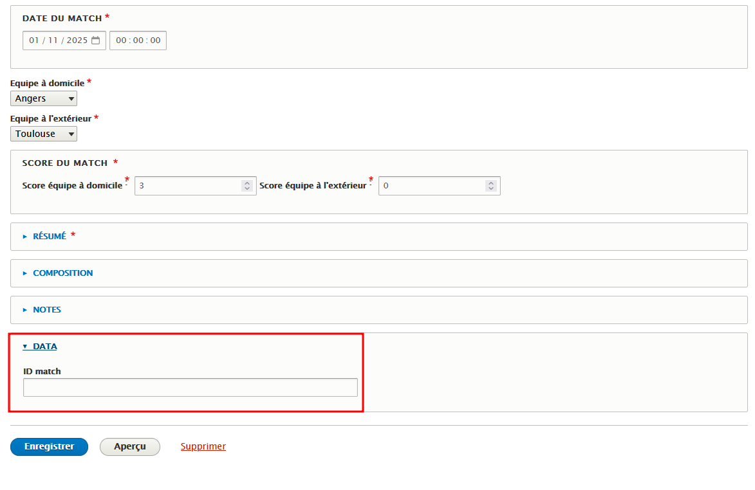Viewport: 755px width, 490px height.
Task: Collapse the Data section
Action: pos(44,347)
